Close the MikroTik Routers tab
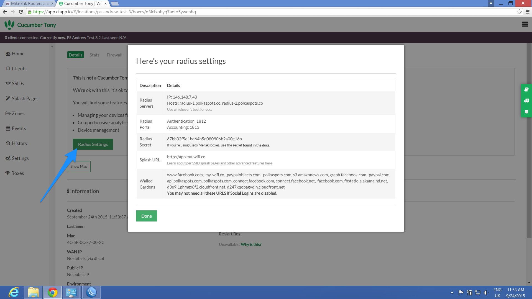This screenshot has height=299, width=532. (x=52, y=4)
